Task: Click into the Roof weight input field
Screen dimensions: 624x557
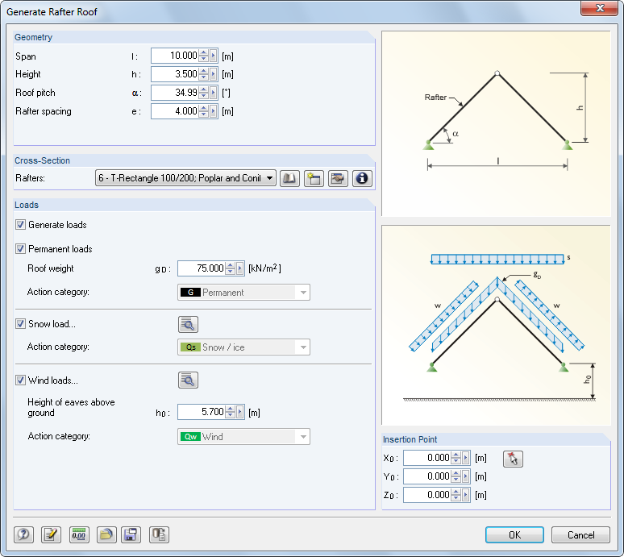Action: [202, 268]
